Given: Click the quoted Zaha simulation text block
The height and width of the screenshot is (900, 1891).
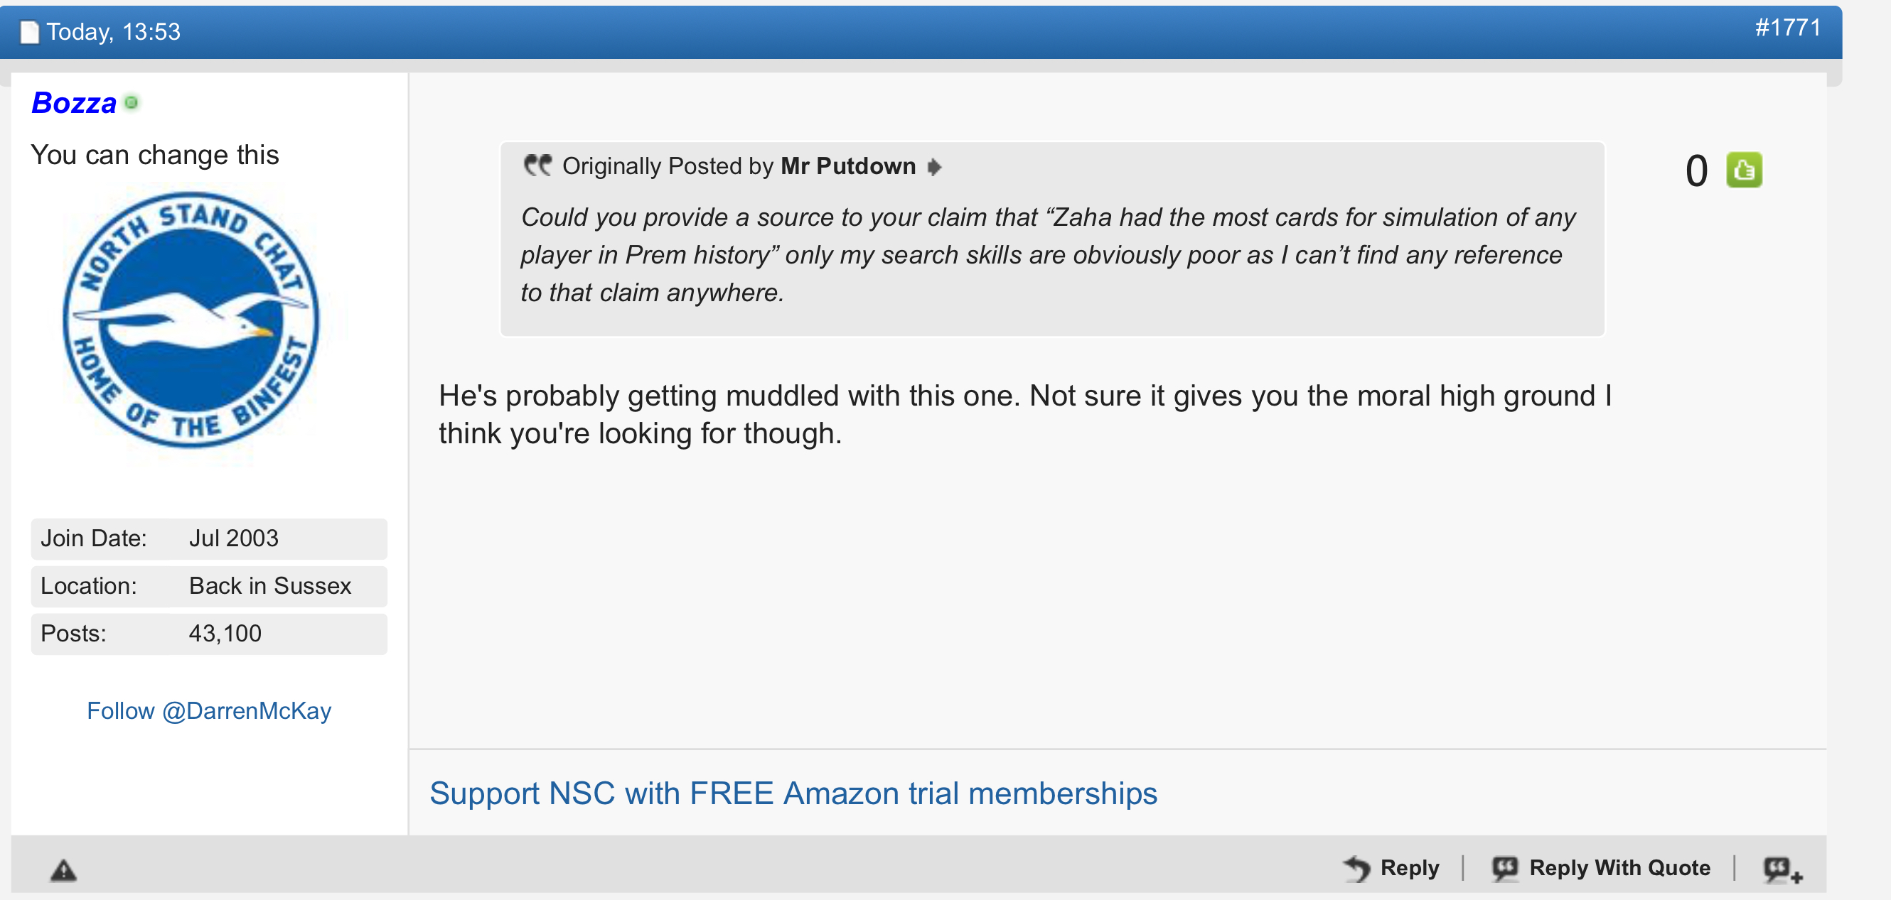Looking at the screenshot, I should click(1049, 254).
